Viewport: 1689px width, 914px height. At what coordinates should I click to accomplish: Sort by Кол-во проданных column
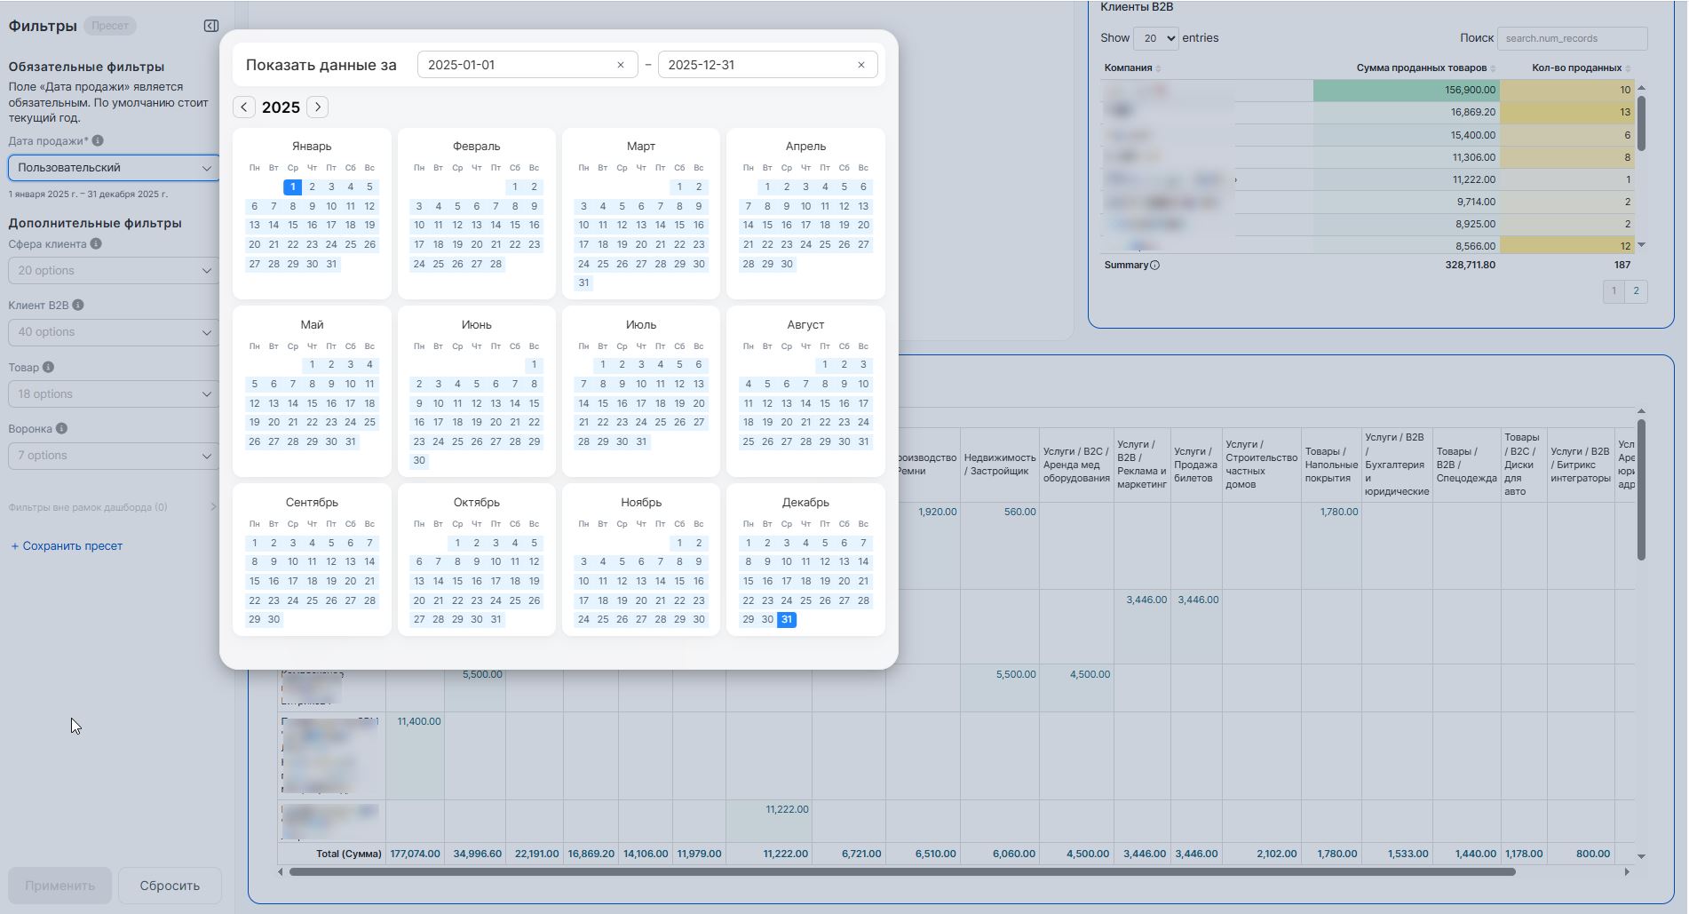pos(1582,68)
